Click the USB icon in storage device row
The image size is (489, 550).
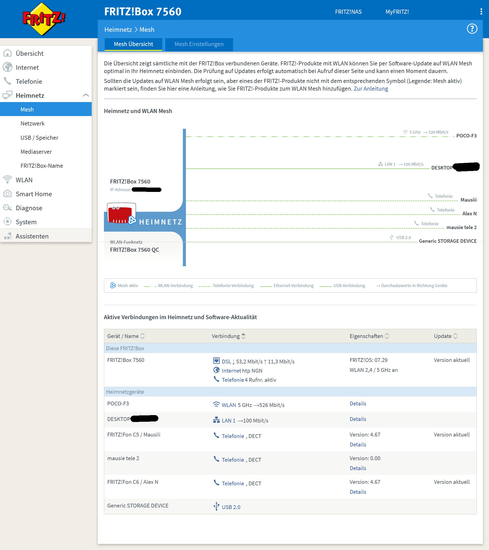point(216,506)
